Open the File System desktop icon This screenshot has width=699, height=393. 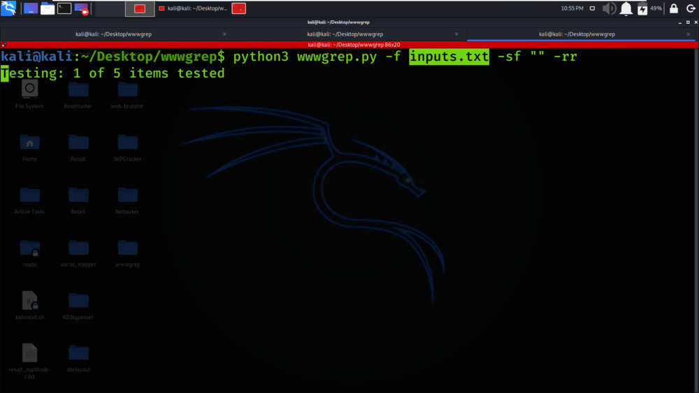29,94
